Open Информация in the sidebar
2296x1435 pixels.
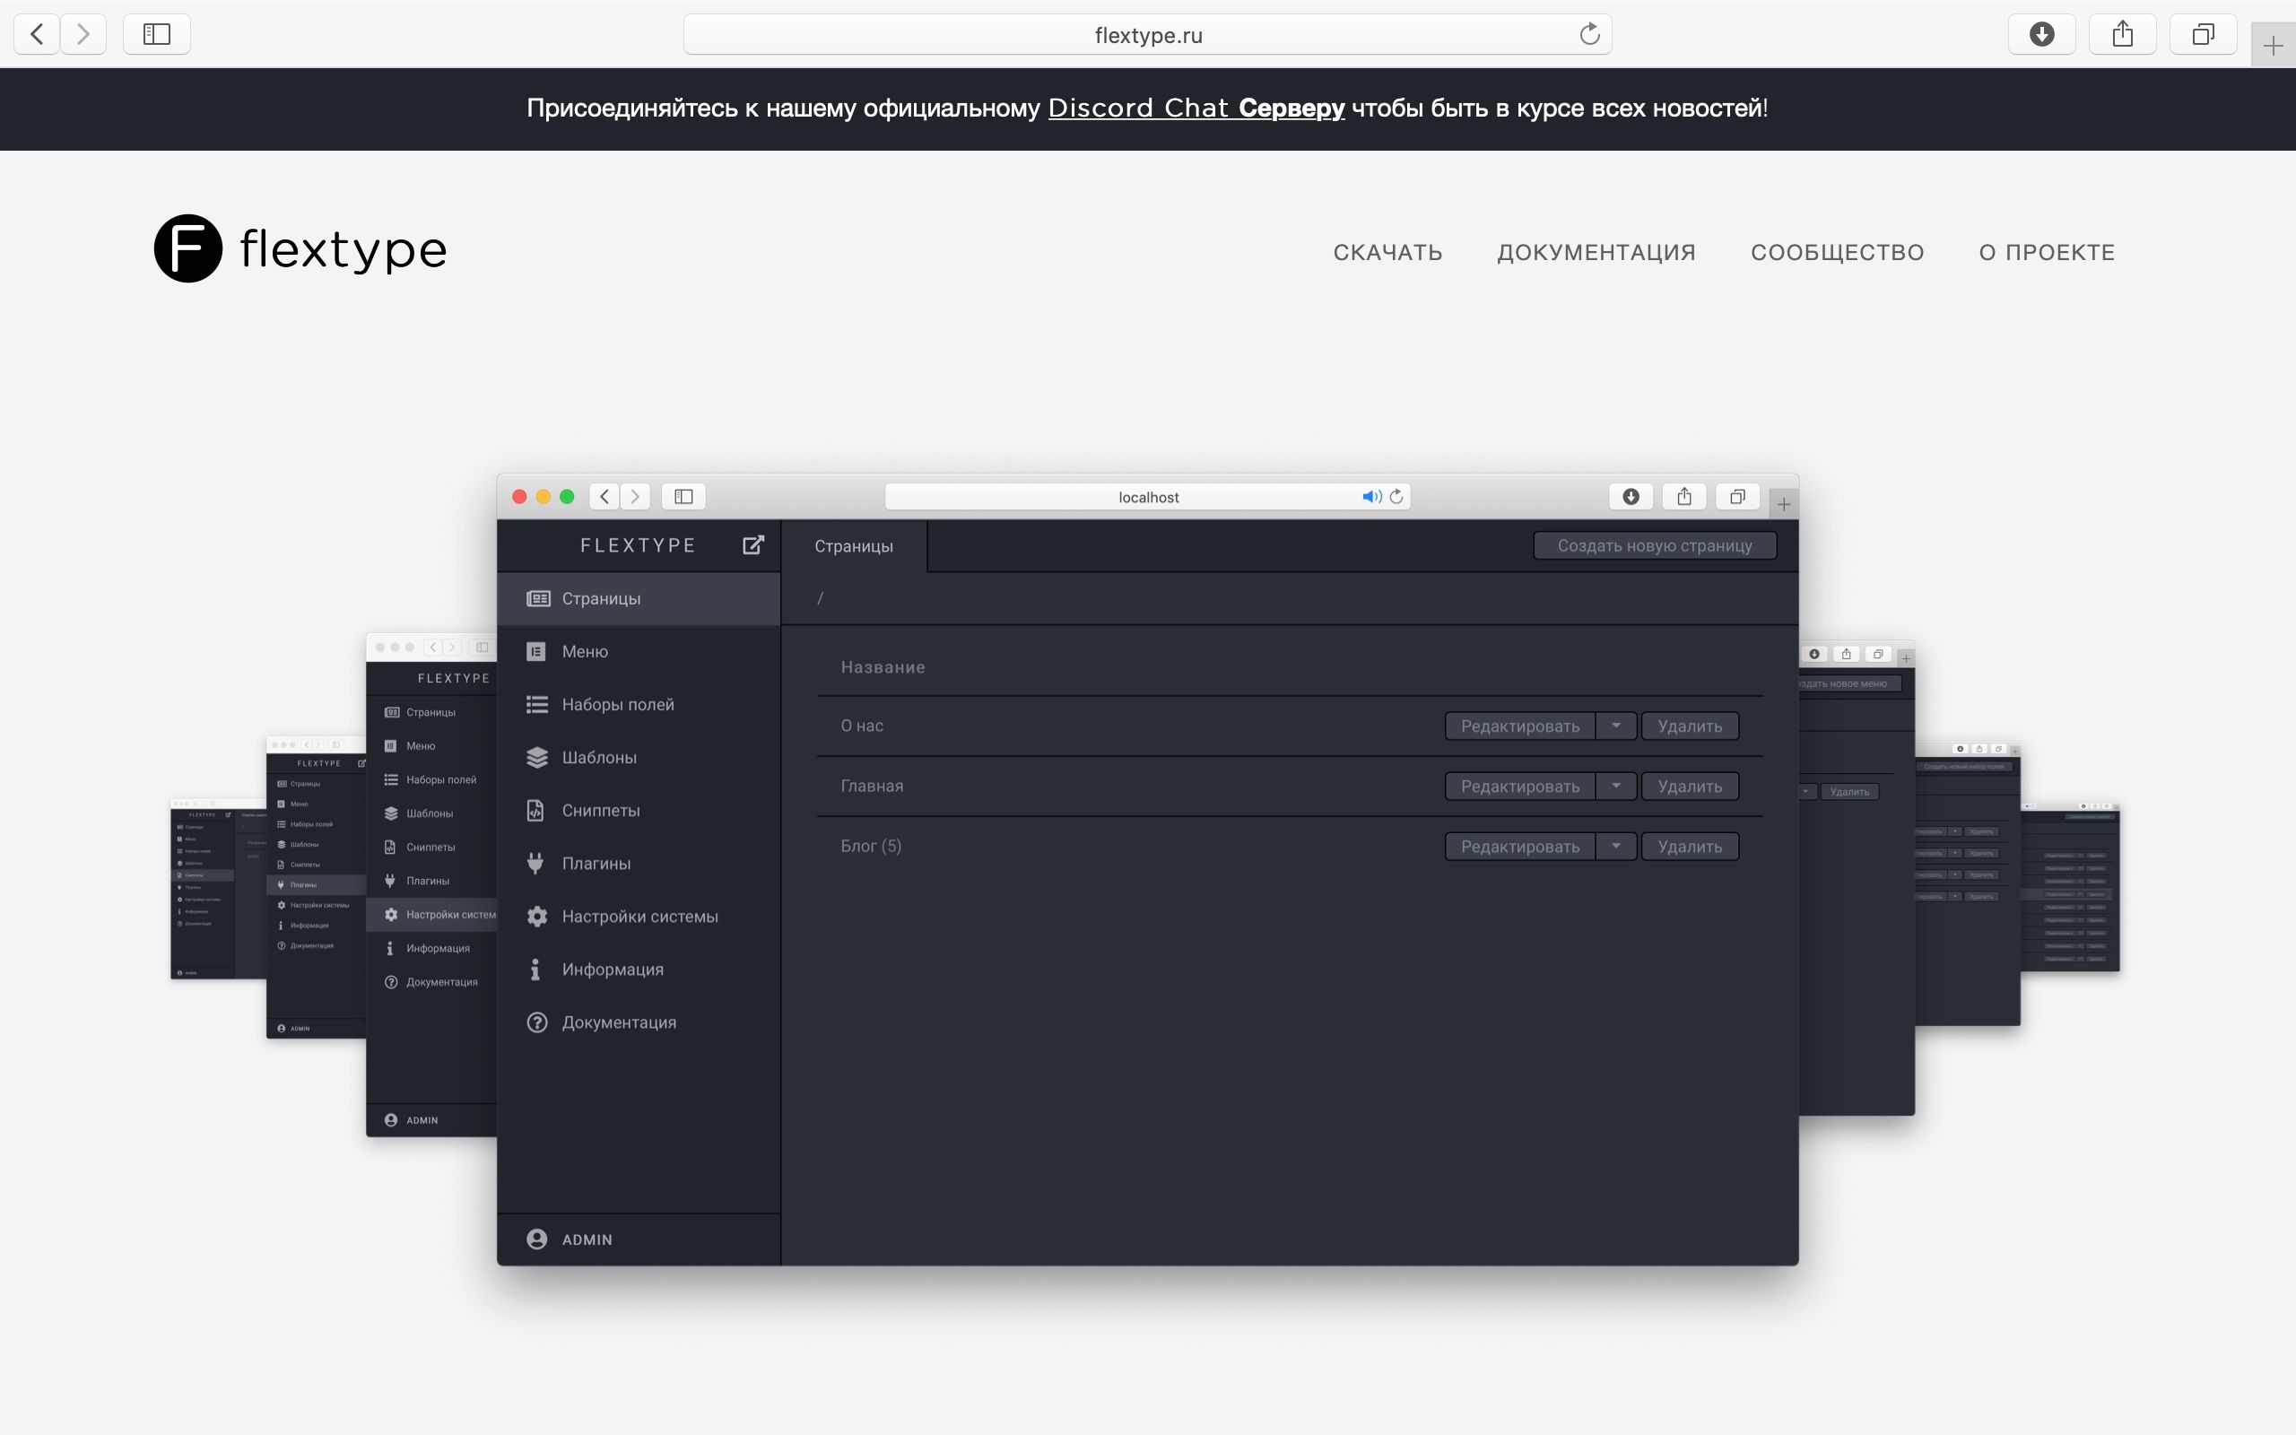click(x=639, y=969)
